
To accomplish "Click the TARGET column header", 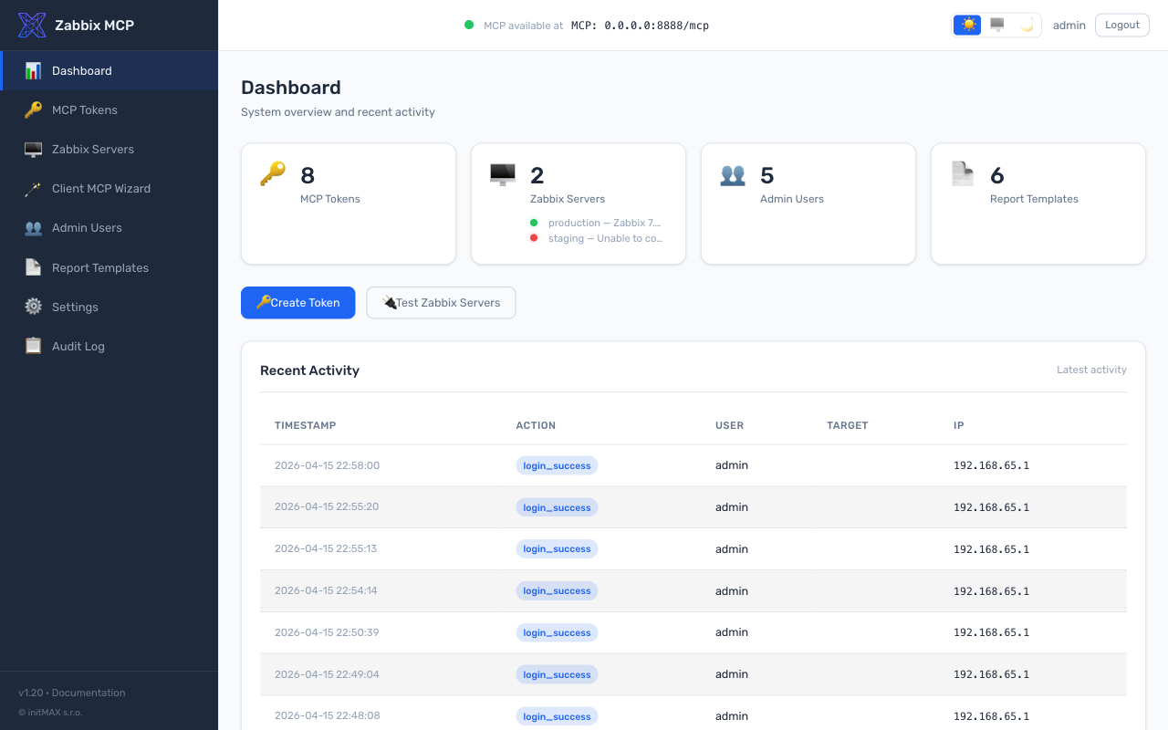I will (848, 425).
